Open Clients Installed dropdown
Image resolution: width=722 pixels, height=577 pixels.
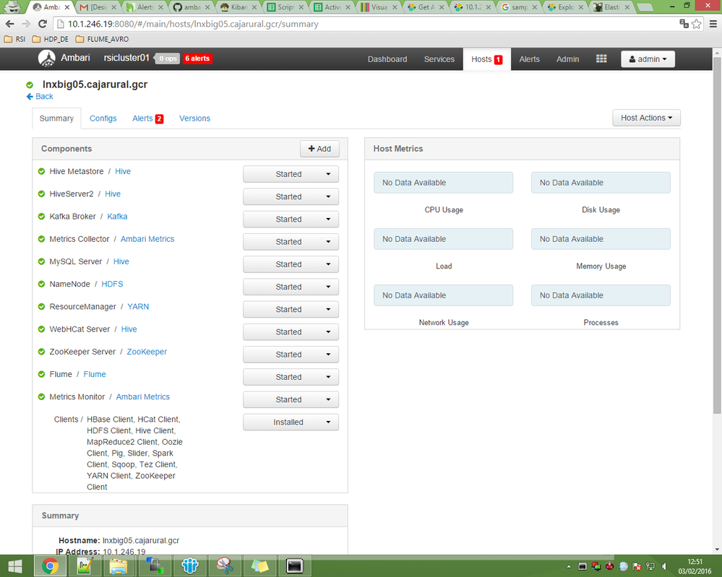291,422
